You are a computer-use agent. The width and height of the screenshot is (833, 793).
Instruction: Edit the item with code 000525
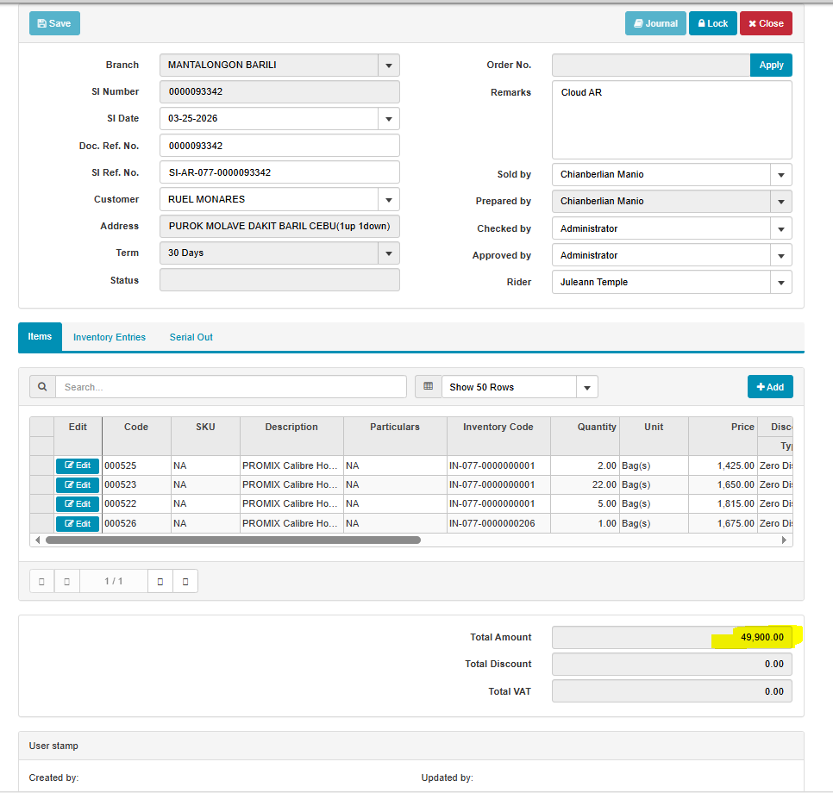coord(78,465)
